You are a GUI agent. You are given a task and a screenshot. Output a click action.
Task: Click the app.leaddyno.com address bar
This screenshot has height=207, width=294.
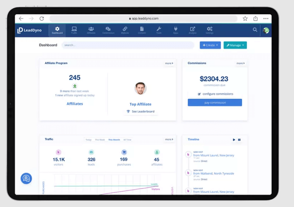click(144, 18)
